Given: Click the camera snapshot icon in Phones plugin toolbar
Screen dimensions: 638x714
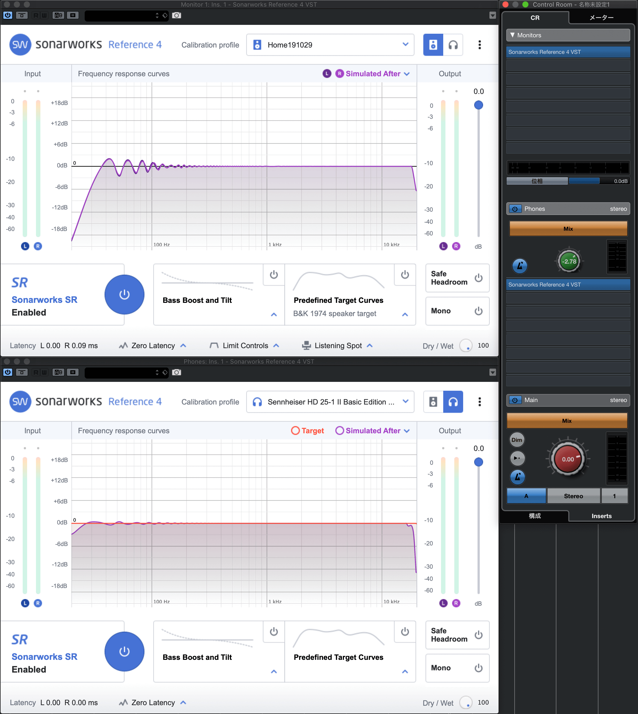Looking at the screenshot, I should click(x=177, y=372).
